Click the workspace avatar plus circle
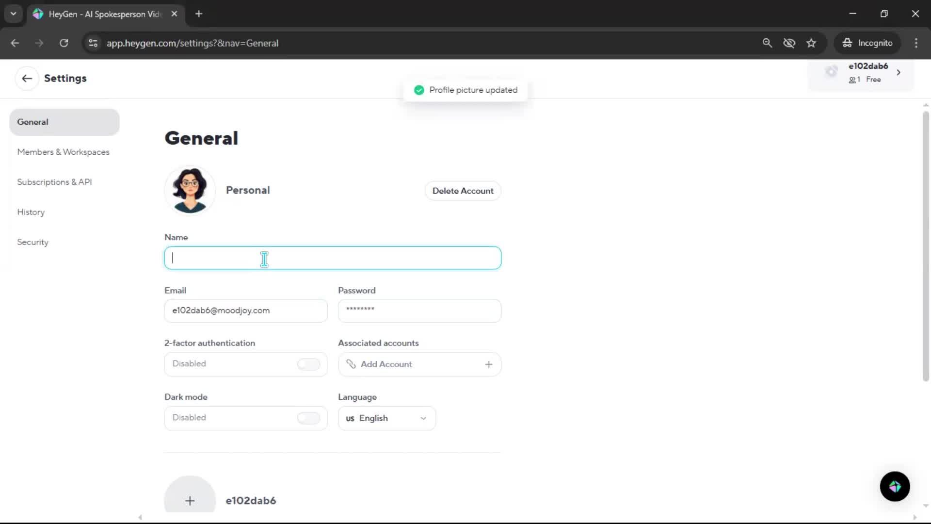The image size is (931, 524). (190, 500)
